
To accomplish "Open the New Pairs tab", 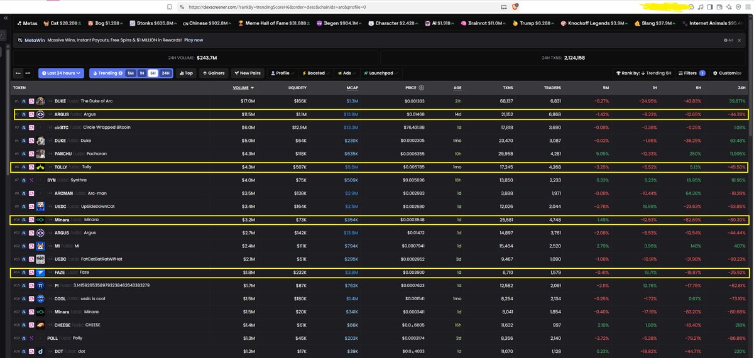I will tap(248, 73).
